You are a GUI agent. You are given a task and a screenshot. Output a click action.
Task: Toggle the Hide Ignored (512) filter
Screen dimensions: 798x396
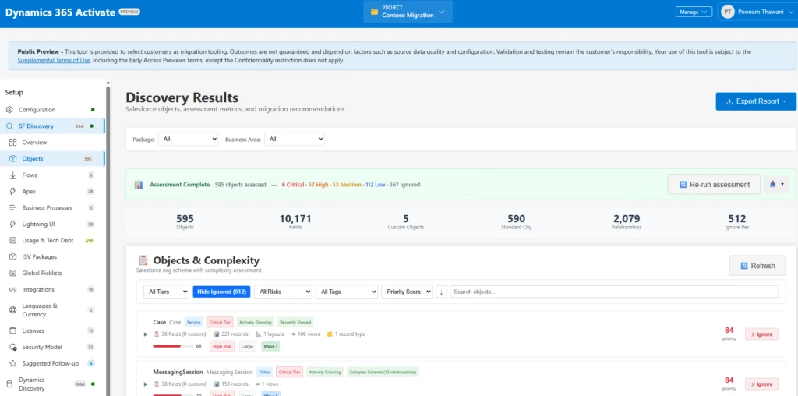pos(221,292)
